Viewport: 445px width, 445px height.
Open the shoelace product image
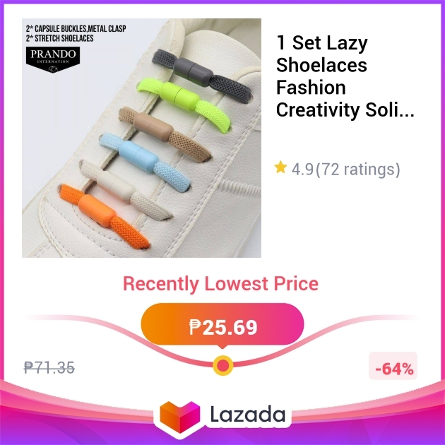[141, 138]
